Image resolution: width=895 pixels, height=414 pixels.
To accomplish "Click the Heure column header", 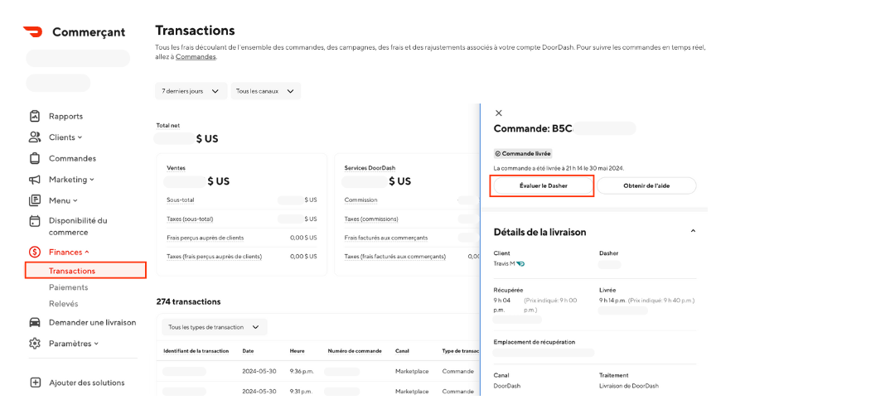I will (x=297, y=351).
